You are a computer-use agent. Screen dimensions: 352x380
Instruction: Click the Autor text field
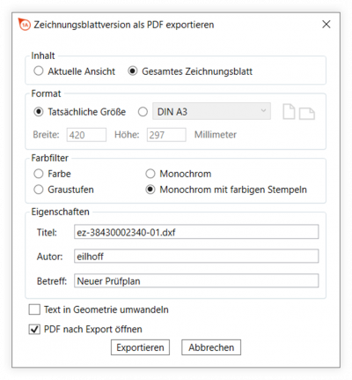(196, 257)
